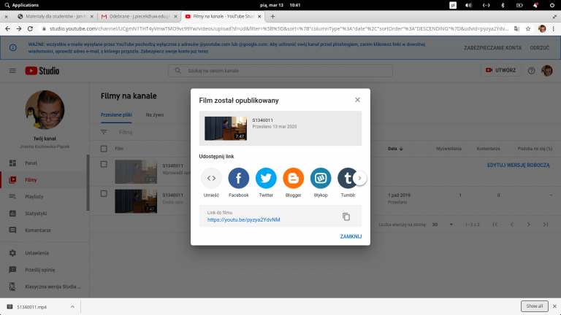
Task: Click the pl keyboard layout indicator
Action: [453, 5]
